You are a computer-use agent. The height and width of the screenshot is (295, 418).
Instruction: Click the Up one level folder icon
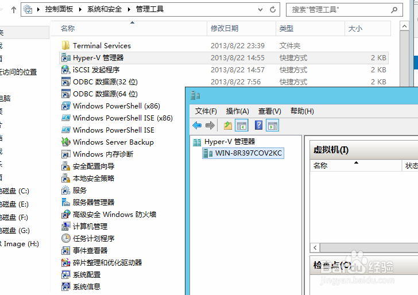coord(227,125)
